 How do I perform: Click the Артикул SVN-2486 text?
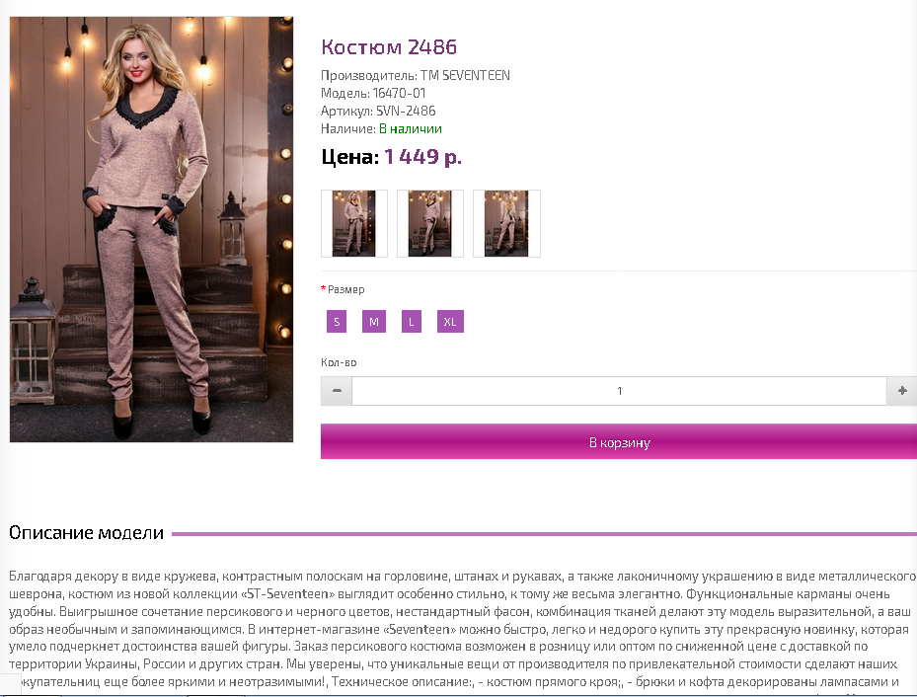click(378, 112)
